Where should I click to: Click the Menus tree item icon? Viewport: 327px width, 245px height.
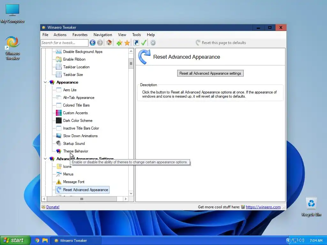(x=59, y=174)
